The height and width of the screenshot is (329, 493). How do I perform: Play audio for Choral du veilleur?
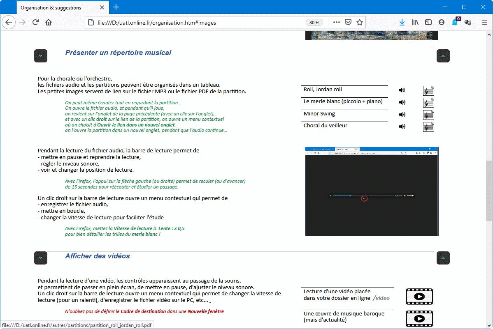coord(402,127)
